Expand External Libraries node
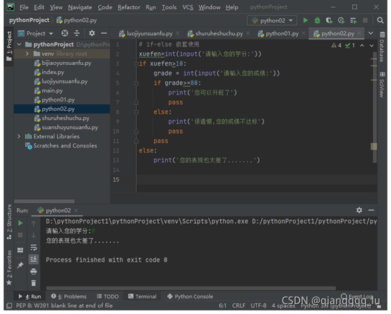391x314 pixels. point(19,136)
